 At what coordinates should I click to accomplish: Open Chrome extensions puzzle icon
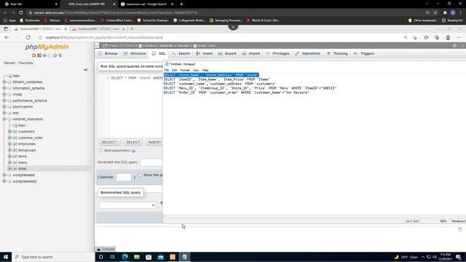pos(445,13)
